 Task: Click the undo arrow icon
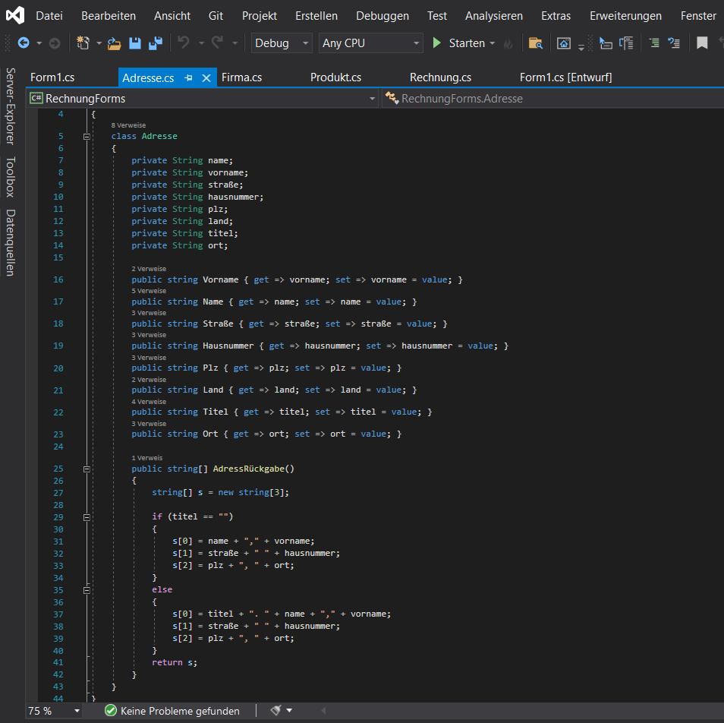[x=184, y=43]
